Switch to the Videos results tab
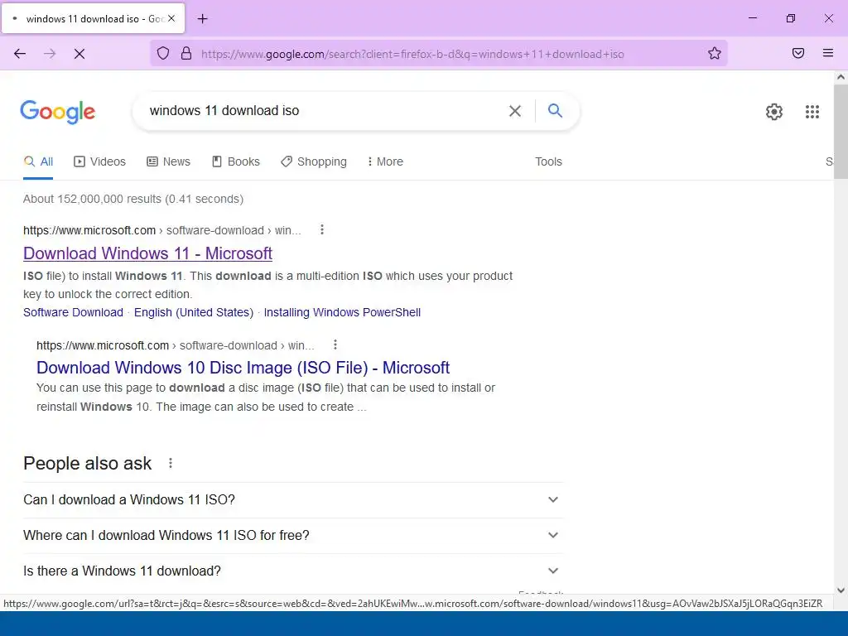 100,161
